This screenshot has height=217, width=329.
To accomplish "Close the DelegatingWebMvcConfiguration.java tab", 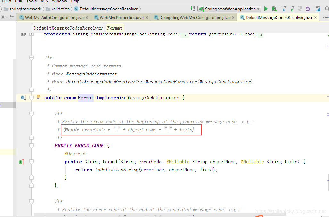I will tap(233, 18).
